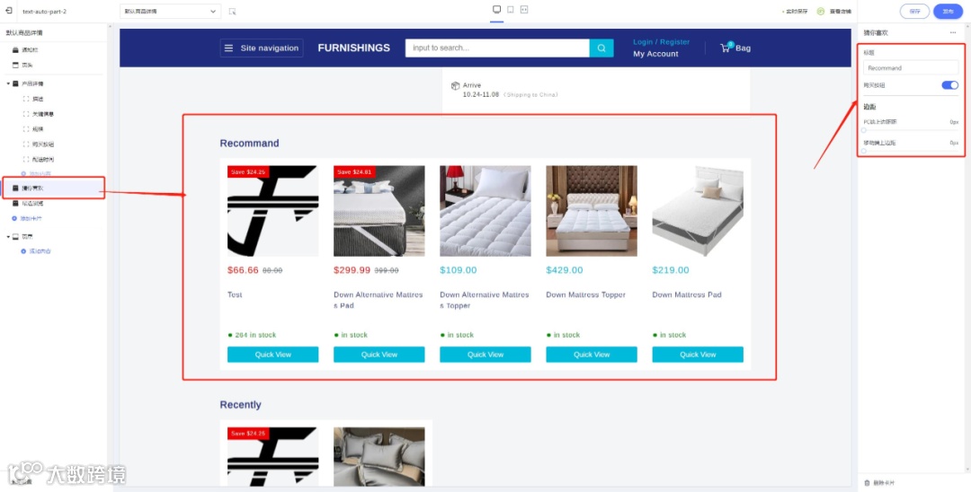Toggle the purchase button switch off

click(x=950, y=85)
